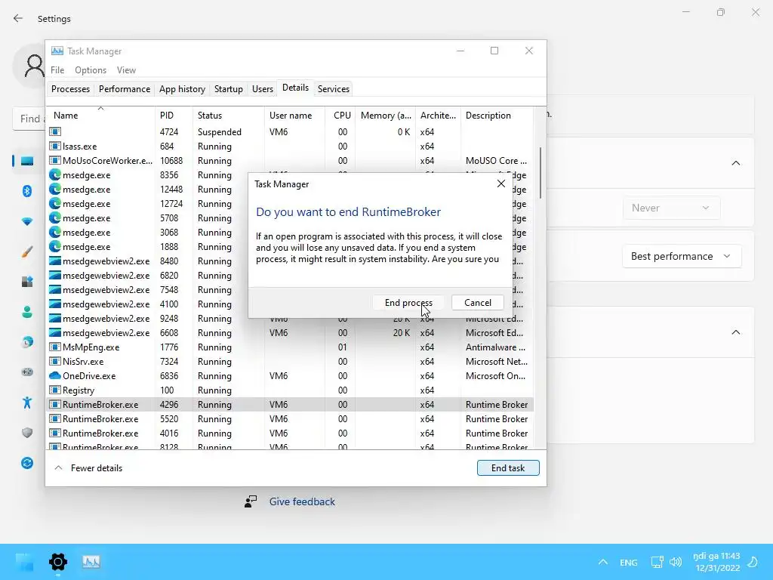
Task: Select RuntimeBroker.exe with PID 4016
Action: click(290, 433)
